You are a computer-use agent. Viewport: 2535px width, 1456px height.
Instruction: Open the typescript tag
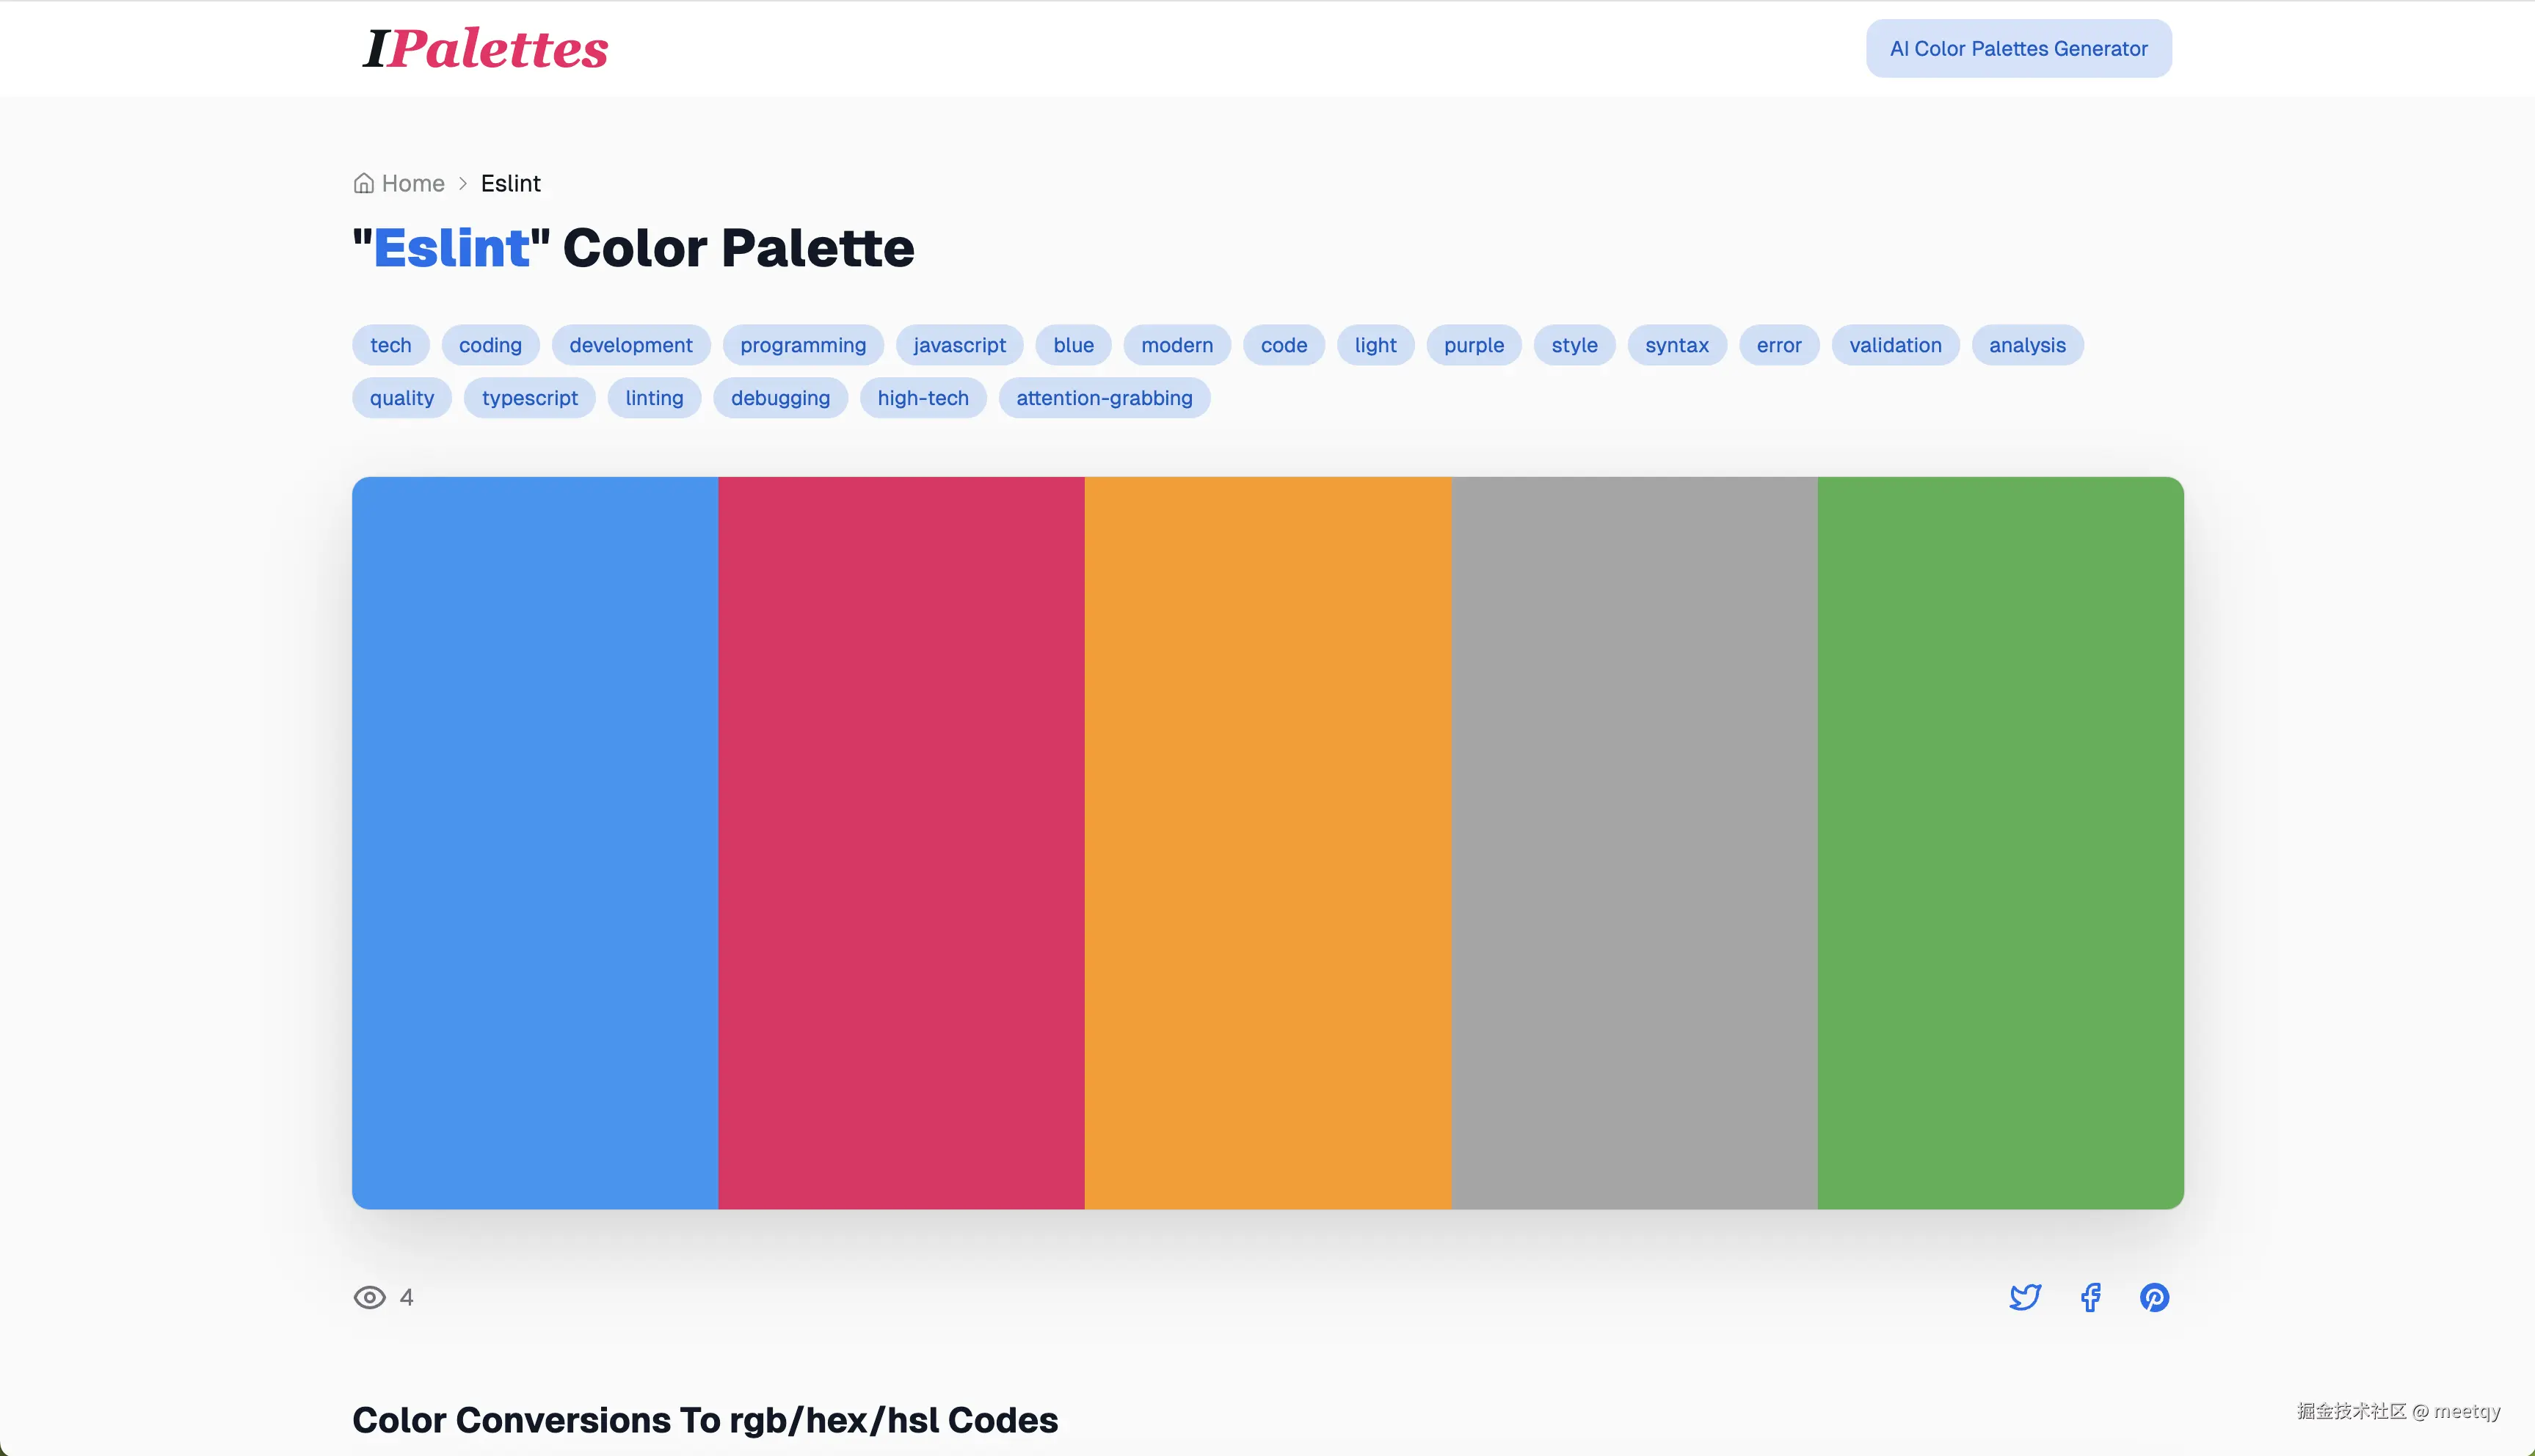pyautogui.click(x=529, y=398)
